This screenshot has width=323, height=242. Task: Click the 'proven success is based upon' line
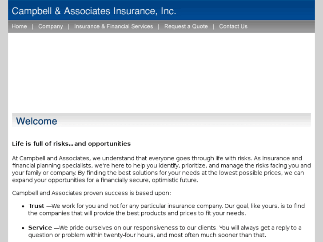click(x=91, y=193)
